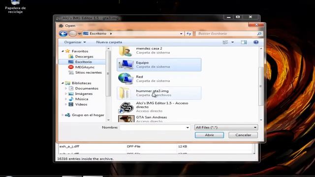
Task: Click the Forward navigation arrow
Action: point(72,34)
